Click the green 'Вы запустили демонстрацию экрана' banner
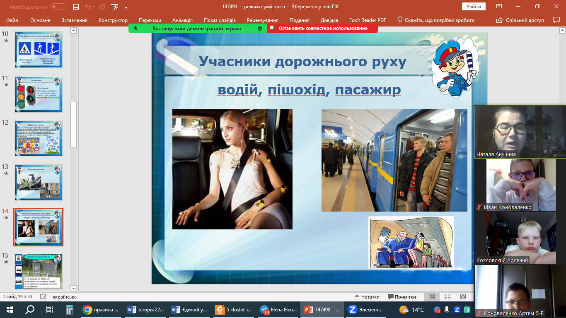 [x=197, y=28]
